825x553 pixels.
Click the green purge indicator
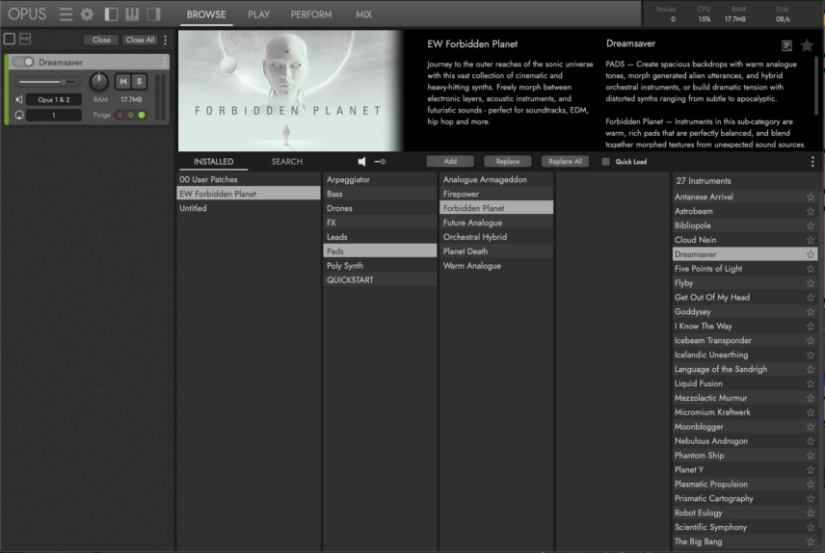point(142,115)
